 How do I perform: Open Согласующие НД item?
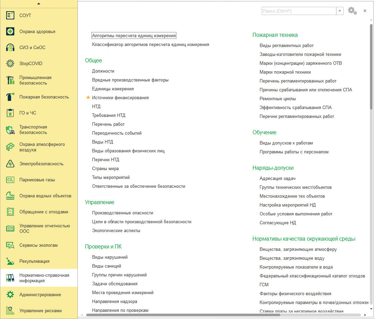click(x=278, y=223)
